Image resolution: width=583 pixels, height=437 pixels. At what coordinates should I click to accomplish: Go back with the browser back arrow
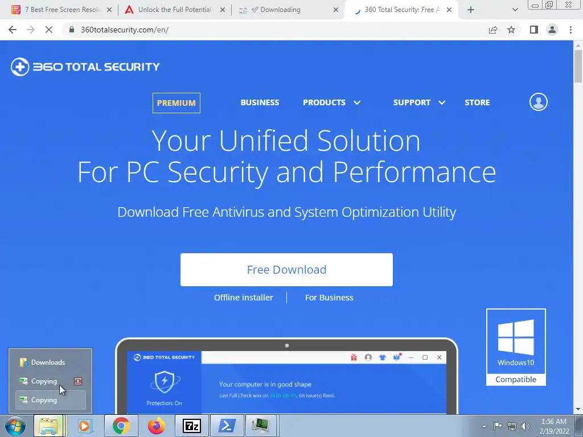click(x=13, y=30)
